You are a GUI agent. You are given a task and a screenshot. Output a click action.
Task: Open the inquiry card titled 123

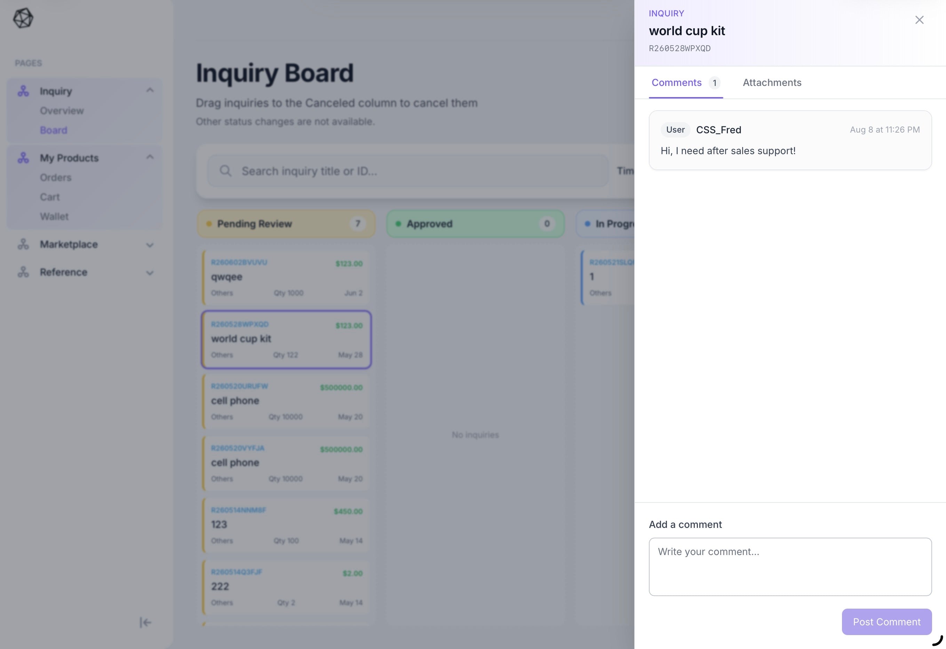(x=286, y=525)
